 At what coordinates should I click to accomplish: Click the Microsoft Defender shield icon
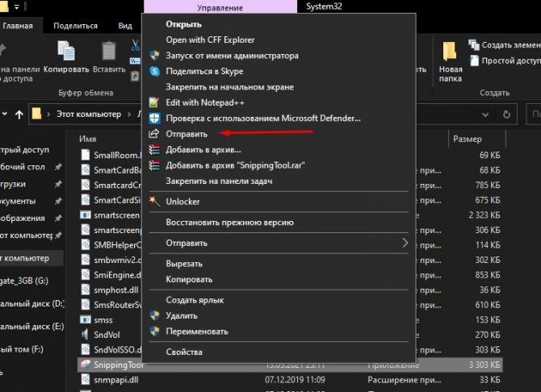(x=154, y=119)
